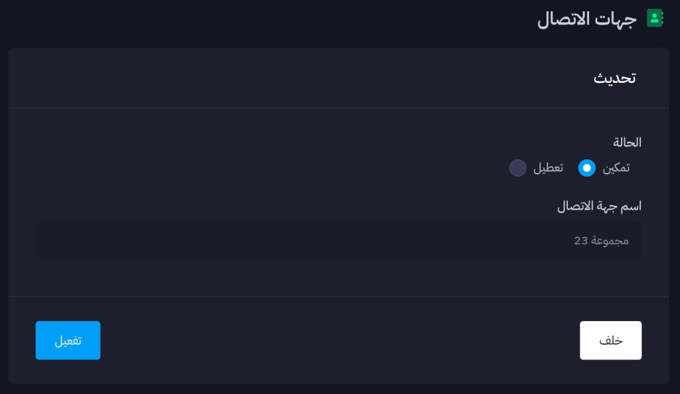
Task: Focus the contact name input field
Action: click(339, 240)
